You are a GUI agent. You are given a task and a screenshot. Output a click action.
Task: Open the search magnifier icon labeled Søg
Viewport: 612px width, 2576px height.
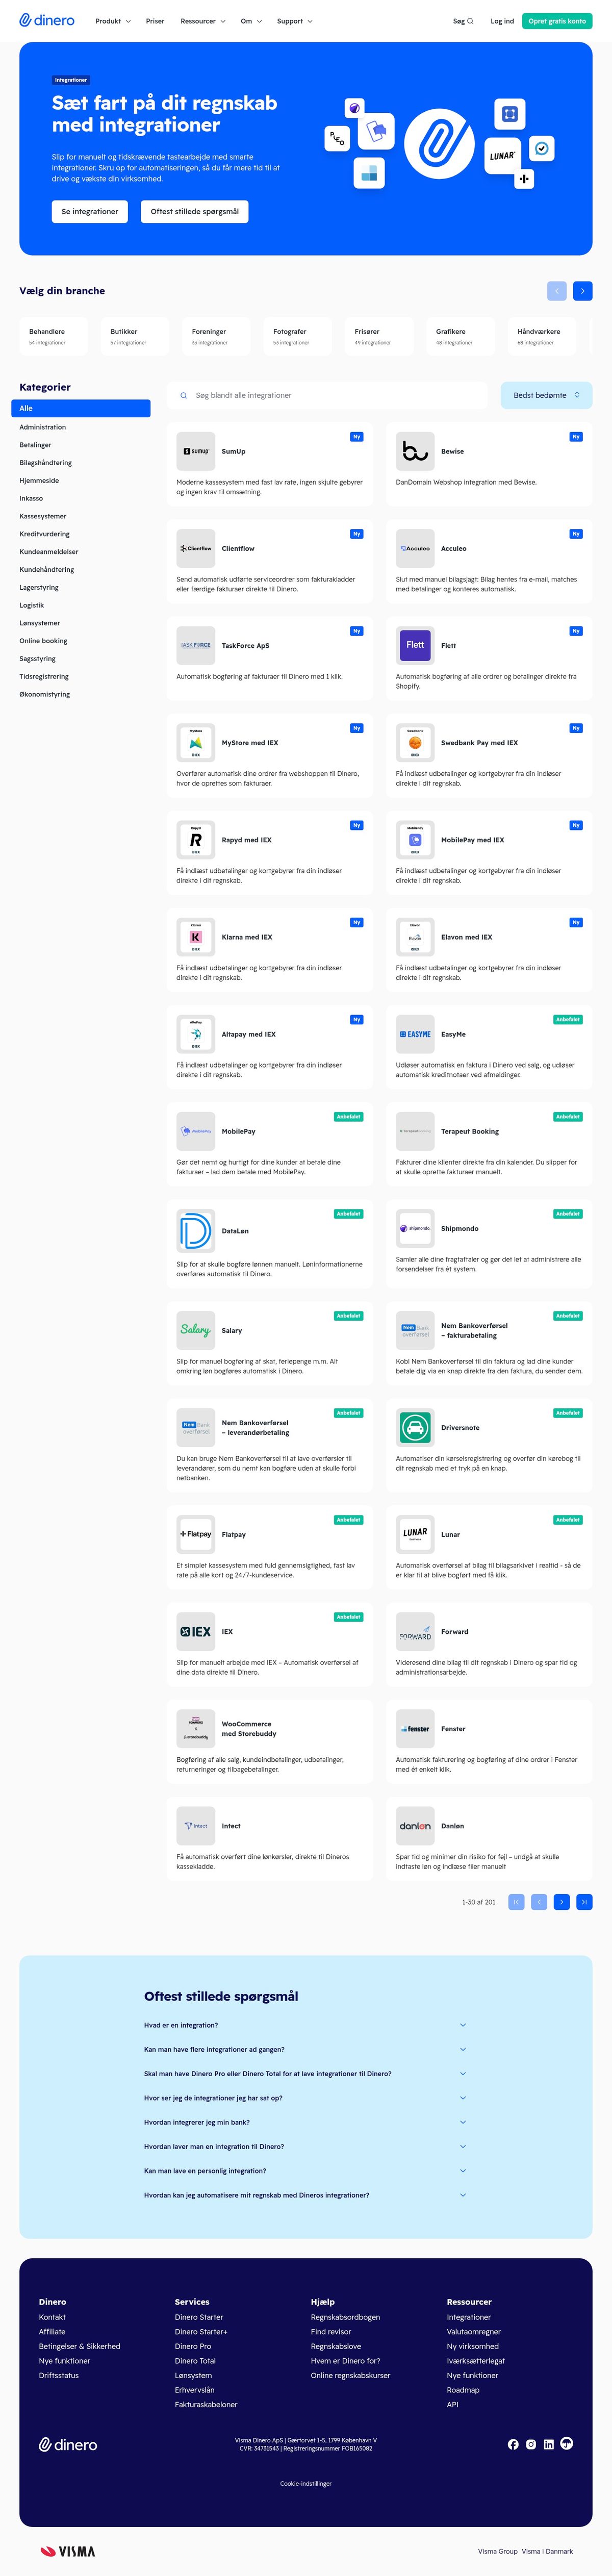[x=470, y=21]
